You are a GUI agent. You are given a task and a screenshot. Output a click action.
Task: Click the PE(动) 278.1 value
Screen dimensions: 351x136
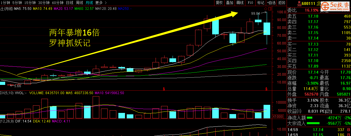coord(345,111)
